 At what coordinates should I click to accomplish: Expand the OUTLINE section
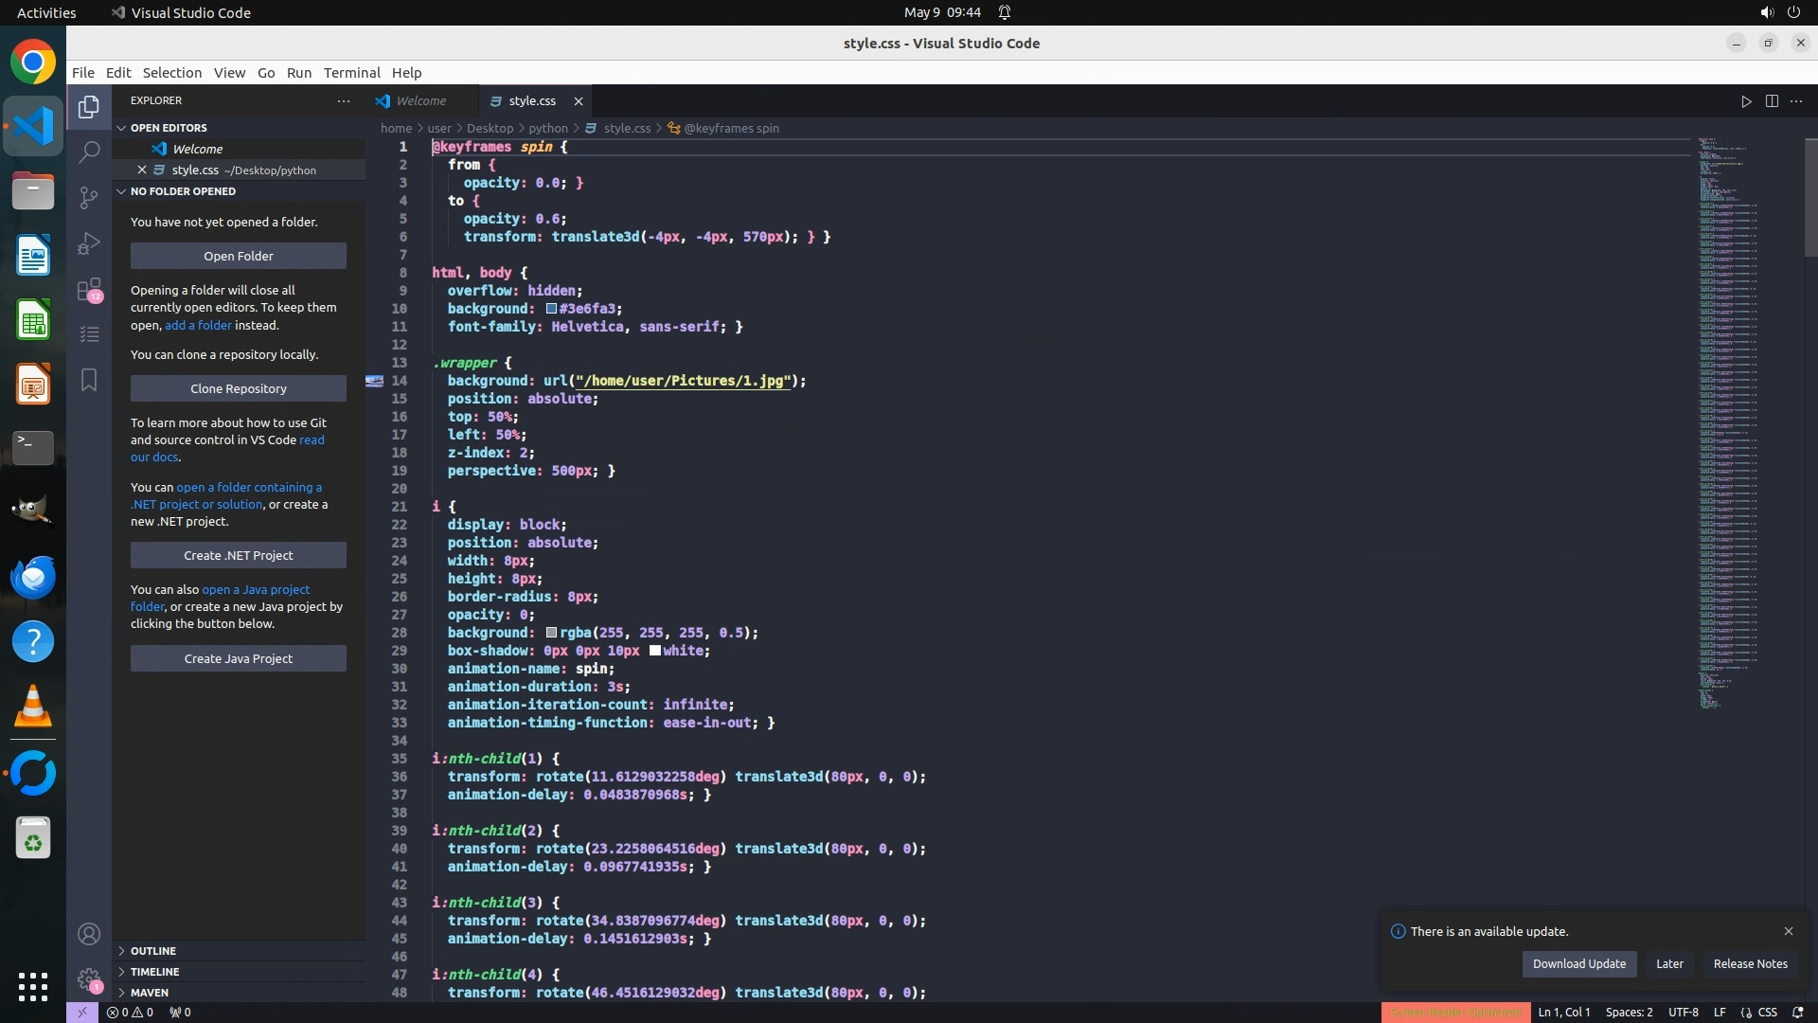[x=152, y=951]
